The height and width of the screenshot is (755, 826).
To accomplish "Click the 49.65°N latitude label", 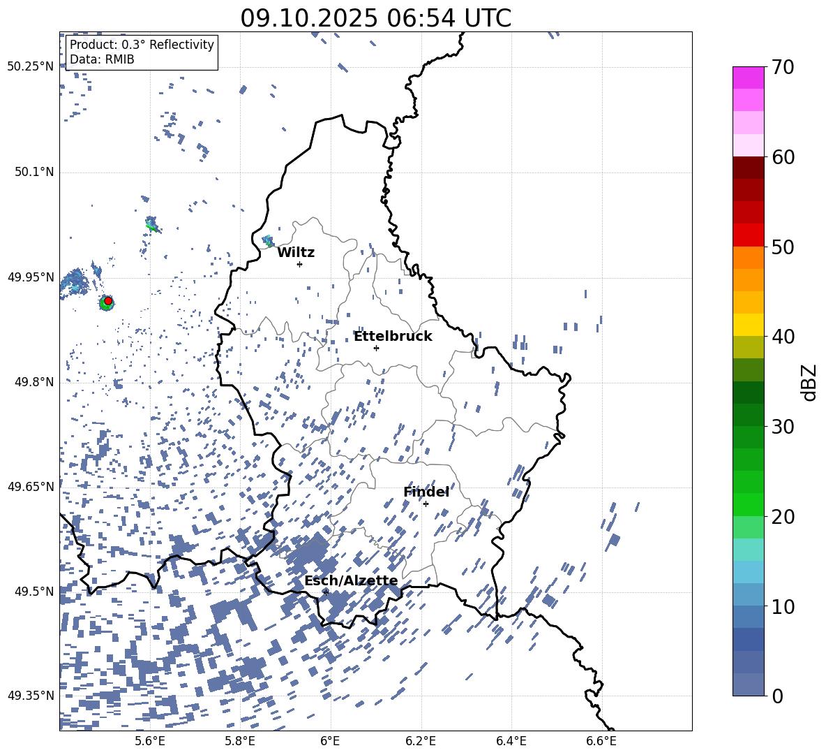I will coord(31,486).
